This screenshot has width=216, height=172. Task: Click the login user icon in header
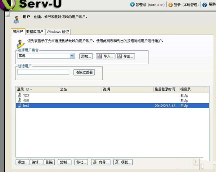tap(170, 5)
